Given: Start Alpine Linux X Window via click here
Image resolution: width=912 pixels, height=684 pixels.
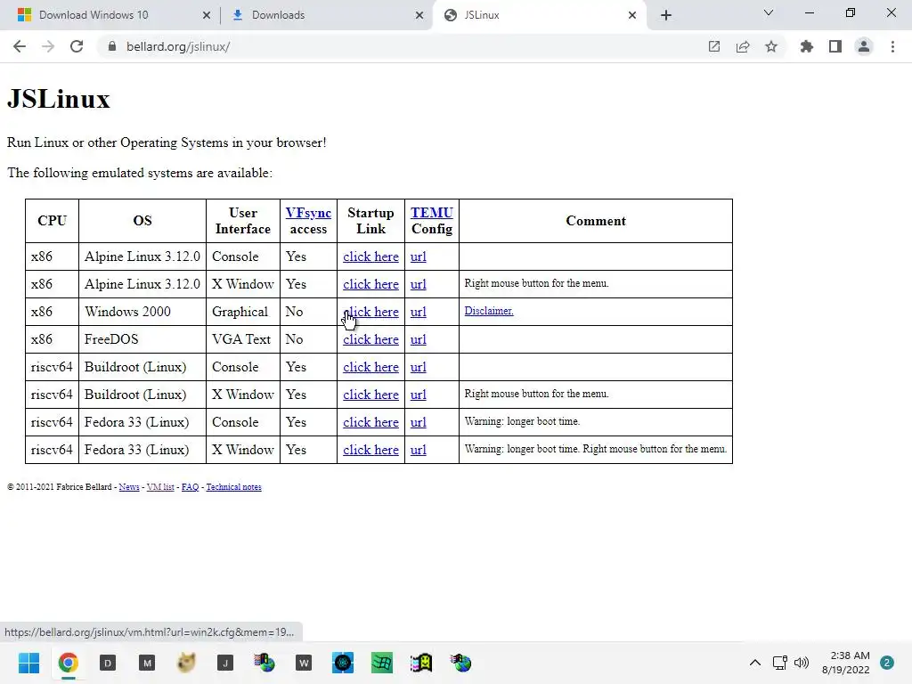Looking at the screenshot, I should [x=370, y=284].
